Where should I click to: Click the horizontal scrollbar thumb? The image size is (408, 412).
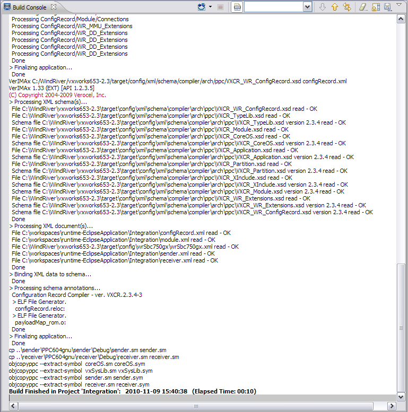pos(196,406)
